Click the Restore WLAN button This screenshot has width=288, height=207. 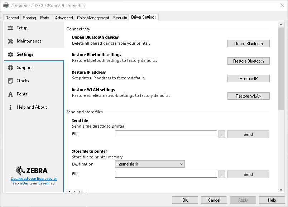tap(248, 96)
